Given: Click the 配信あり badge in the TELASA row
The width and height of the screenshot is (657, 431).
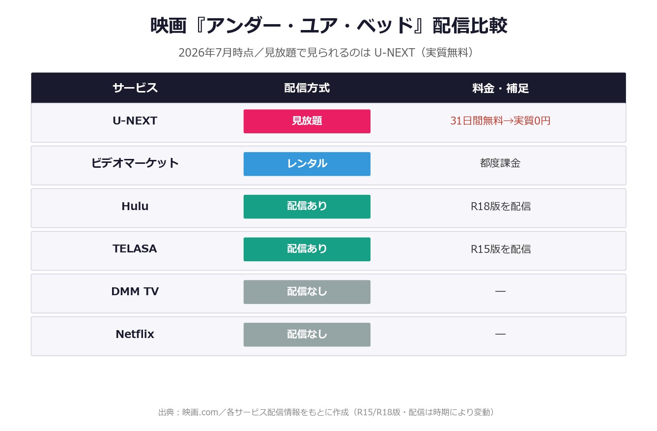Looking at the screenshot, I should tap(307, 249).
